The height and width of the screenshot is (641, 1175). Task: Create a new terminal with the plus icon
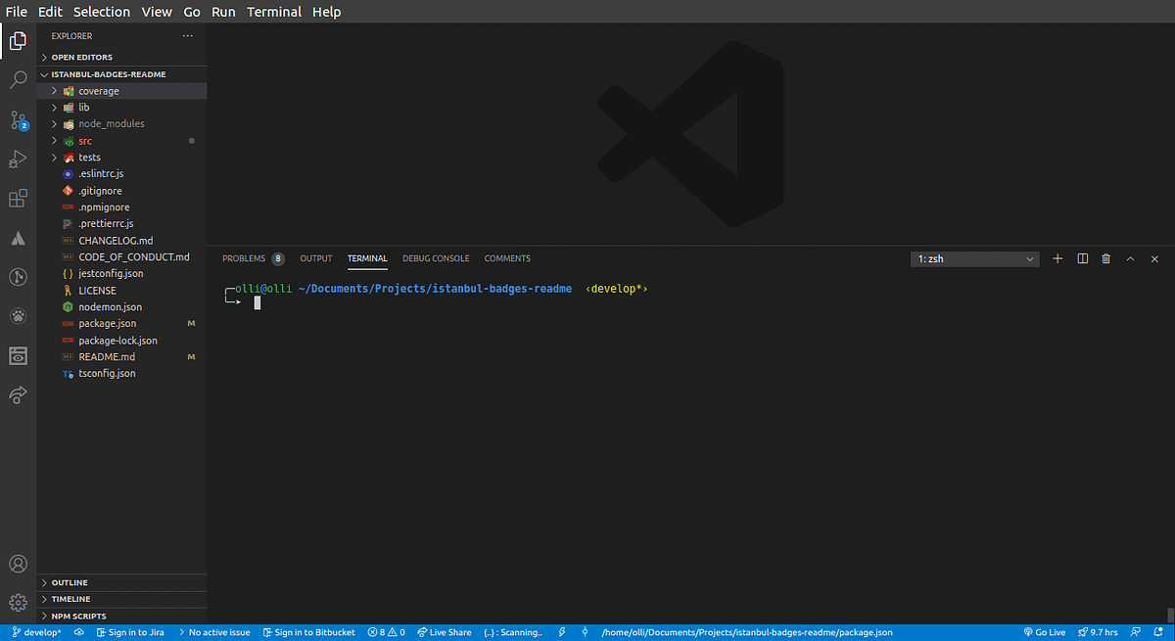click(x=1057, y=258)
